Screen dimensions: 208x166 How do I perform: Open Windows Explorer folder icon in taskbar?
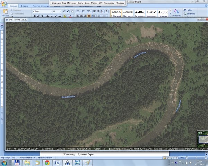26,162
